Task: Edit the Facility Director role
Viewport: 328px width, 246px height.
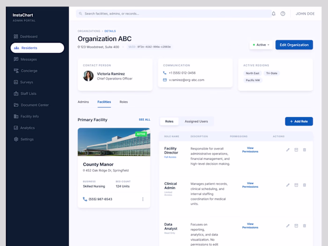Action: (288, 150)
